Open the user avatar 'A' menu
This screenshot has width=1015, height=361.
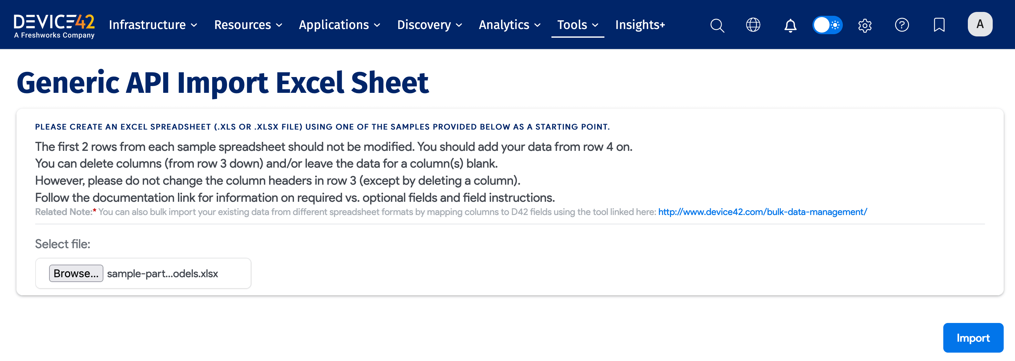click(979, 24)
